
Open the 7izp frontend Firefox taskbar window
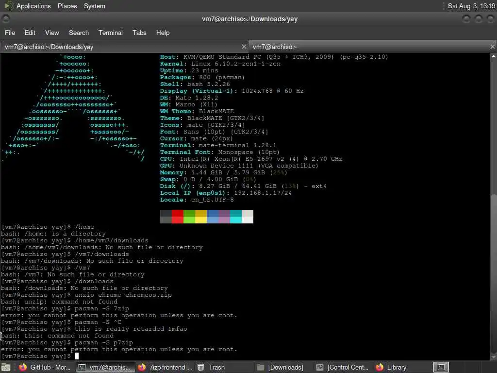(x=165, y=367)
